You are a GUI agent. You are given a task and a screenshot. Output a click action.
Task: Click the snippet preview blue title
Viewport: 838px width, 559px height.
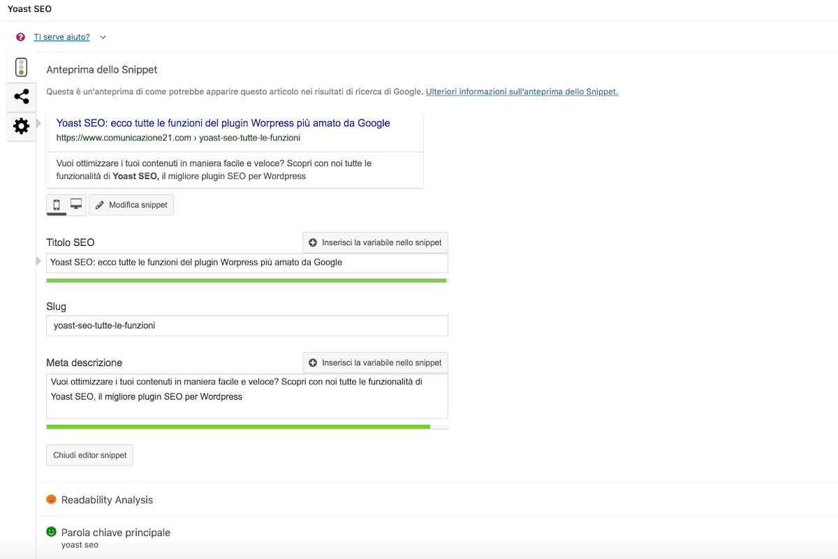pos(223,123)
